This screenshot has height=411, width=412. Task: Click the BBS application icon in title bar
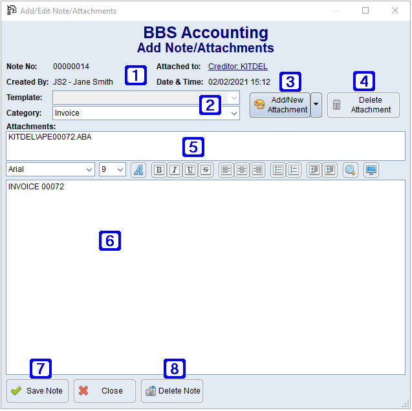pyautogui.click(x=12, y=10)
